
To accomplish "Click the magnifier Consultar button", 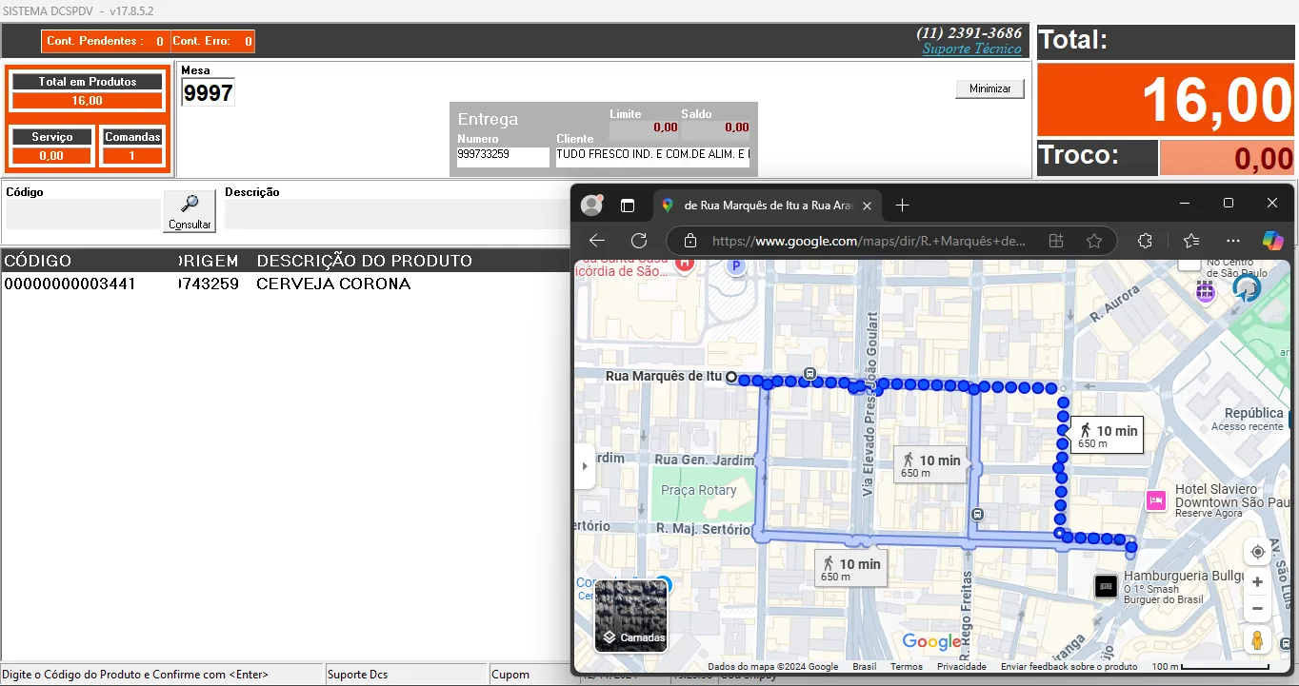I will pos(190,211).
